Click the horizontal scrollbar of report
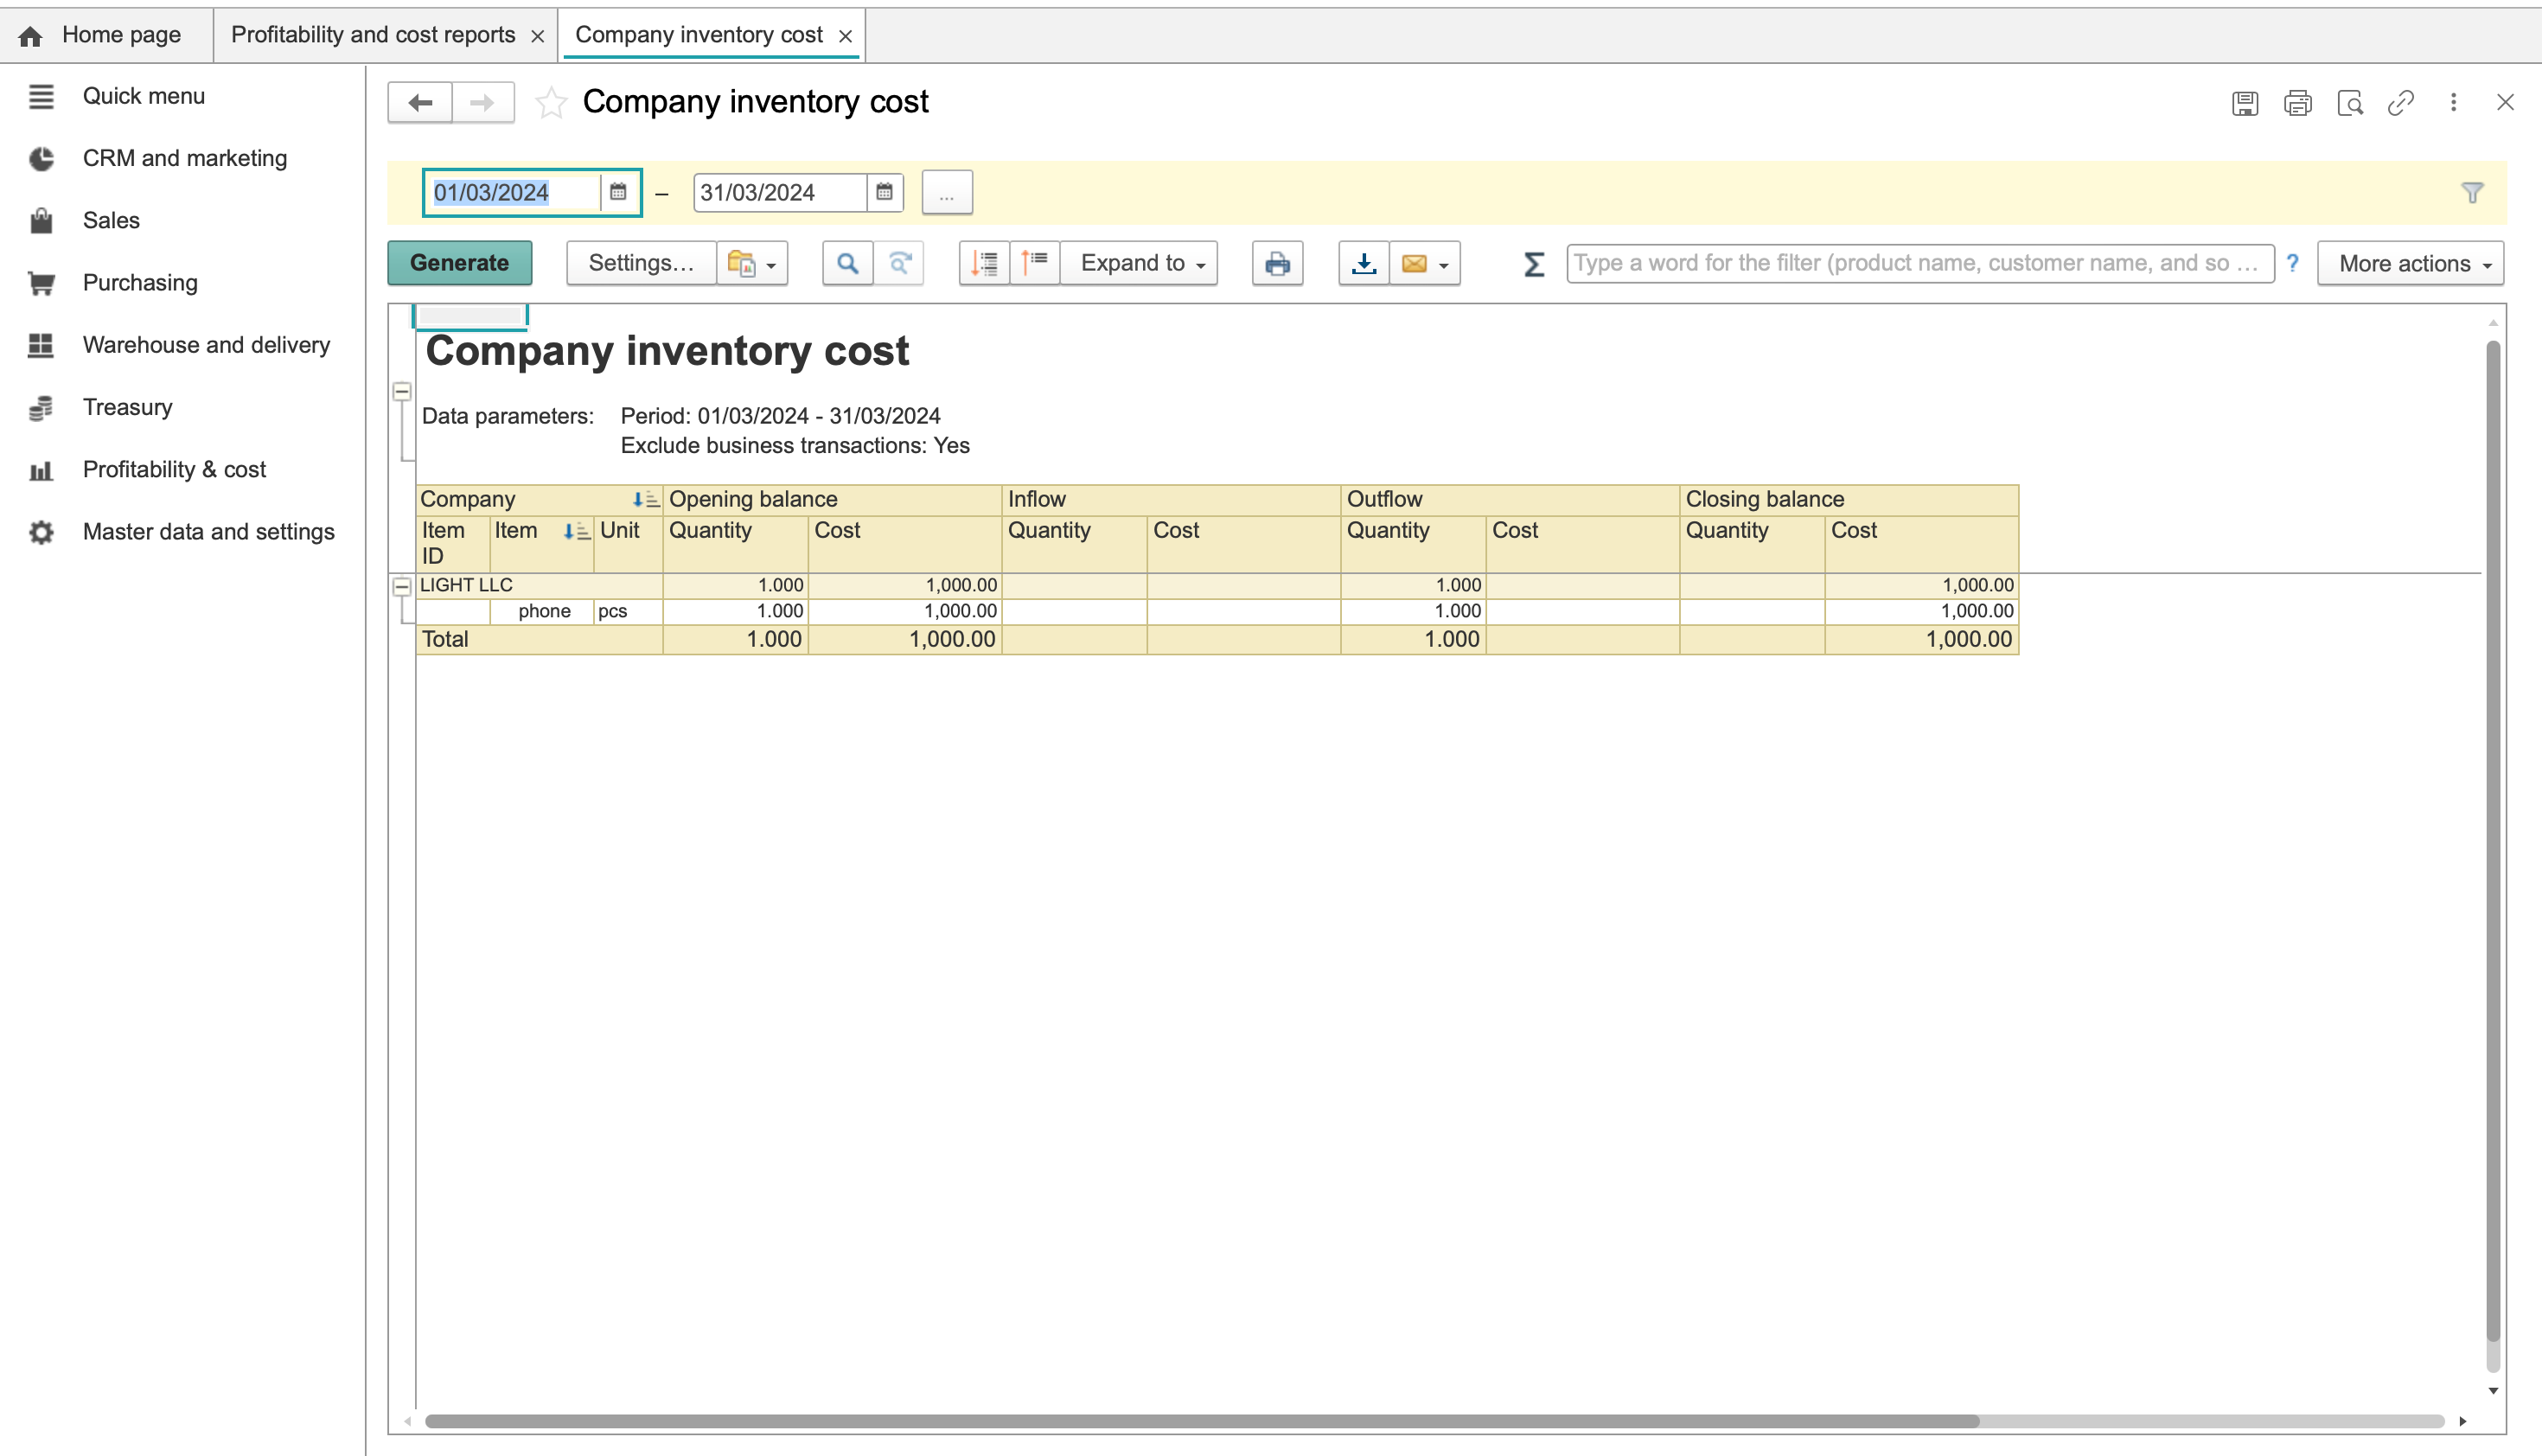 (x=1200, y=1421)
